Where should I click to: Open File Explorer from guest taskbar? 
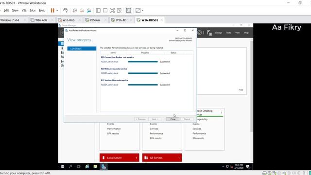point(95,167)
